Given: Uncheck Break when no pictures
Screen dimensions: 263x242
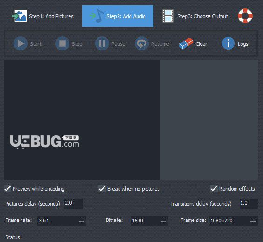Looking at the screenshot, I should click(102, 189).
